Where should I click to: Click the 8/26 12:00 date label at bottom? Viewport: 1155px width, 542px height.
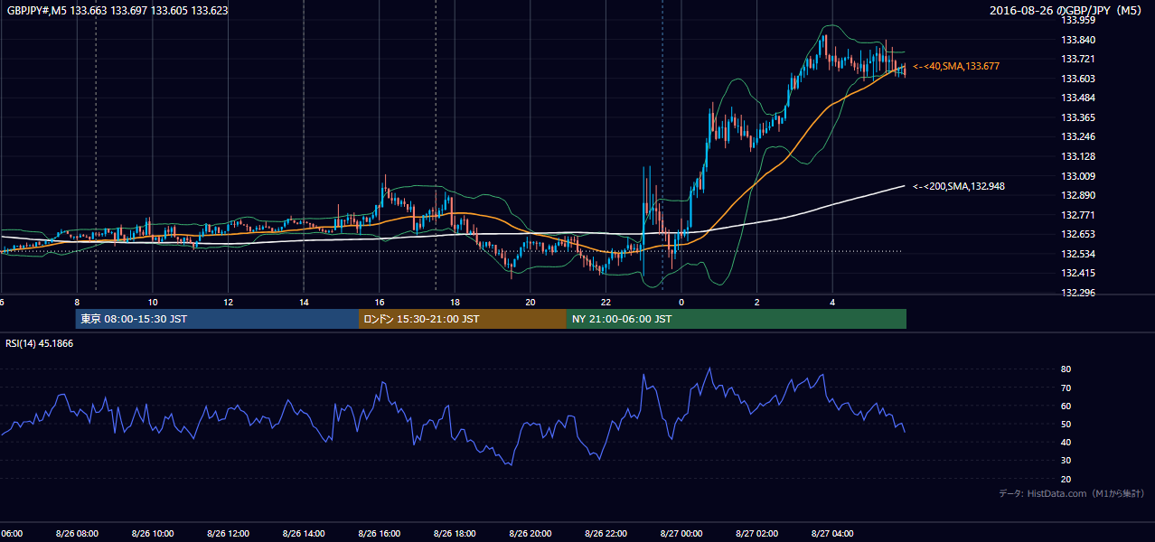228,534
